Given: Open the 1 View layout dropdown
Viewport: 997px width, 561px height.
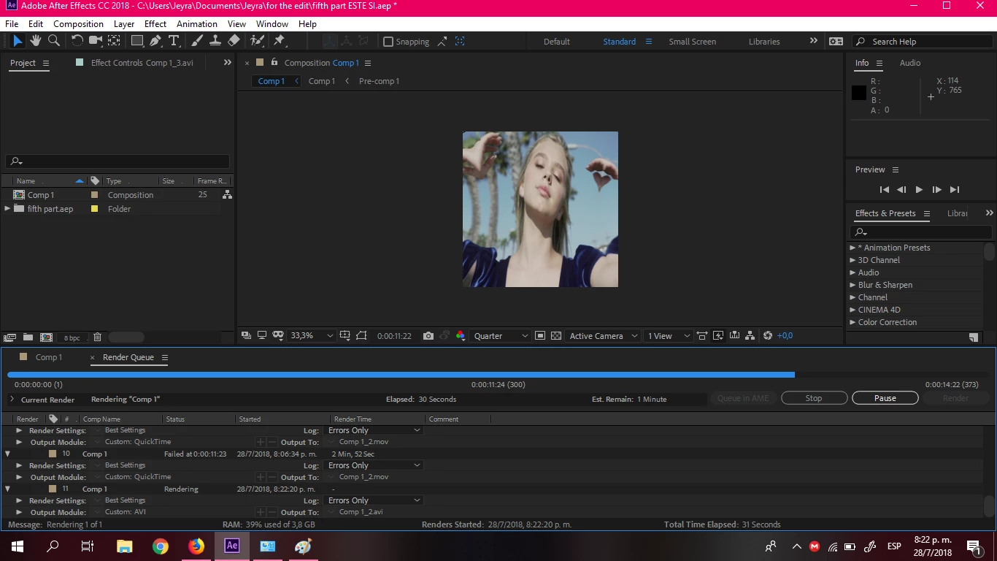Looking at the screenshot, I should [669, 336].
